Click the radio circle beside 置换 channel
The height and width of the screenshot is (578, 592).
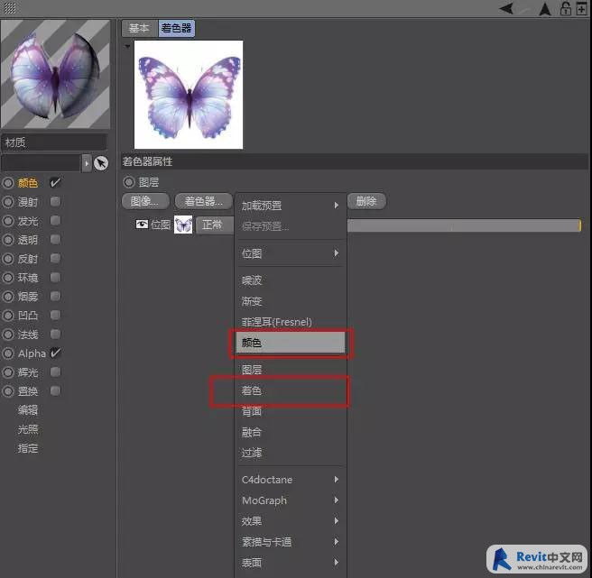(x=8, y=391)
